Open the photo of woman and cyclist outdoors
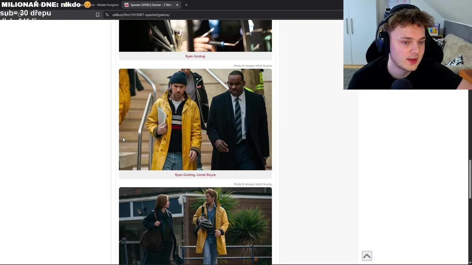This screenshot has width=472, height=265. pyautogui.click(x=195, y=226)
